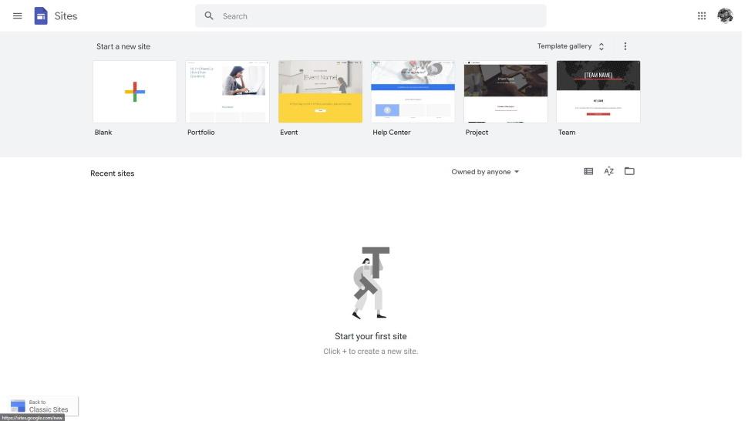The image size is (748, 421).
Task: Click the Start a new site heading
Action: (123, 46)
